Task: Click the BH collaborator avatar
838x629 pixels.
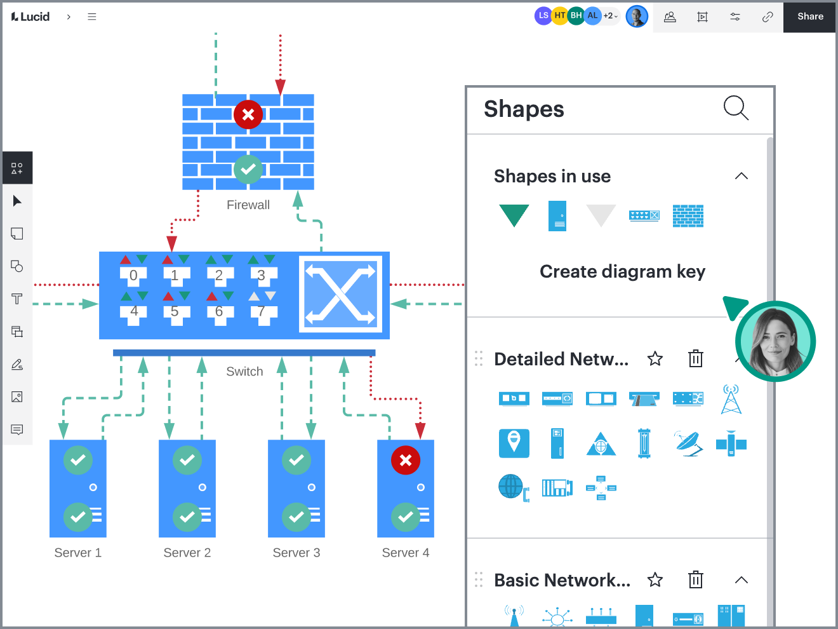Action: point(576,16)
